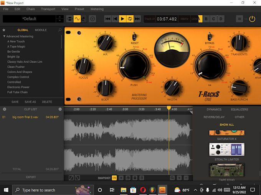Click the circular record icon
The height and width of the screenshot is (195, 261).
93,19
